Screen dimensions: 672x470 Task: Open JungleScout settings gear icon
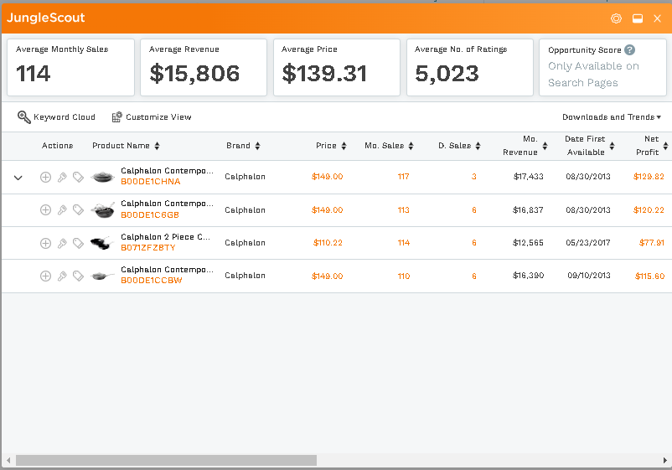(616, 18)
